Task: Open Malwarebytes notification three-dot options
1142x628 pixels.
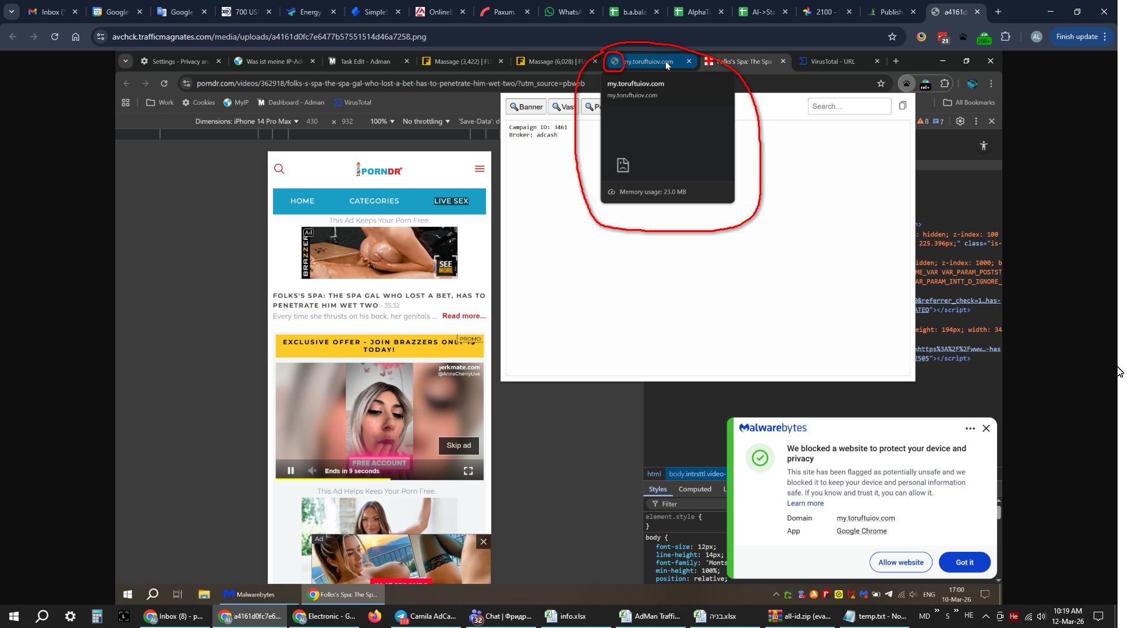Action: coord(970,429)
